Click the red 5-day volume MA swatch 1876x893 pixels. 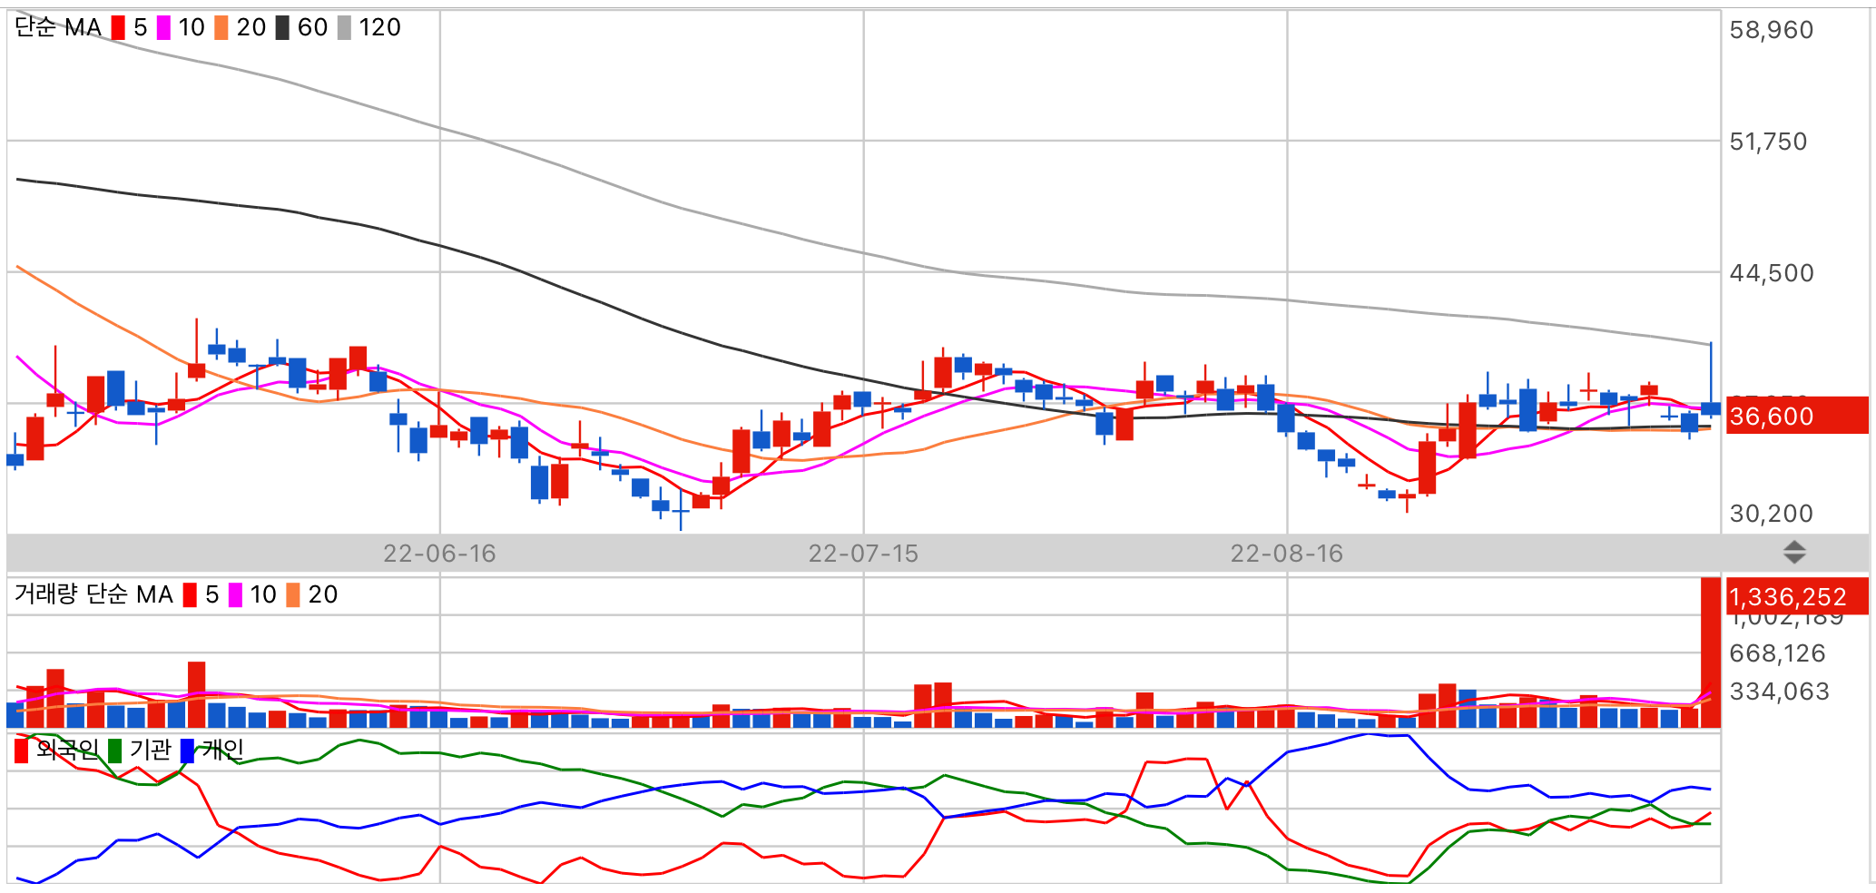pyautogui.click(x=190, y=595)
